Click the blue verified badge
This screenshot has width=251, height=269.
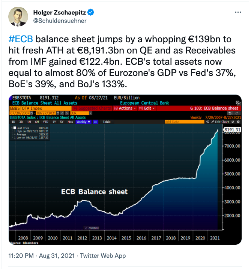pos(91,13)
